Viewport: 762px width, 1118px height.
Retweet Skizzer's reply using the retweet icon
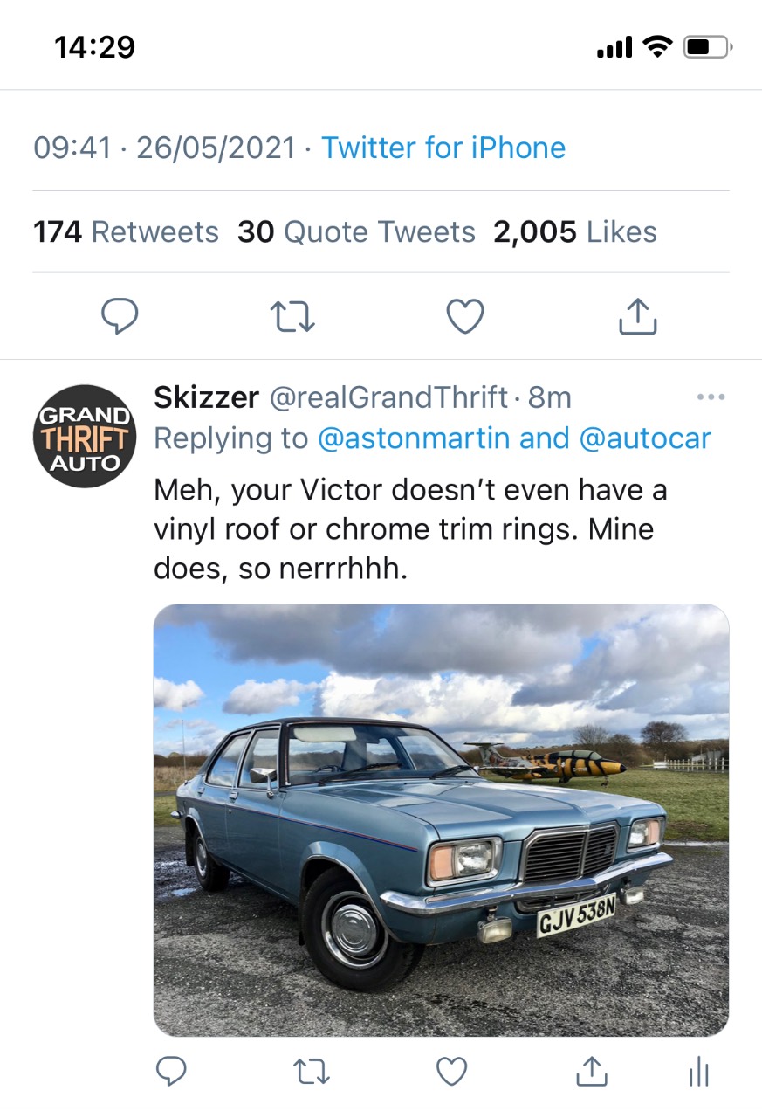coord(312,1071)
